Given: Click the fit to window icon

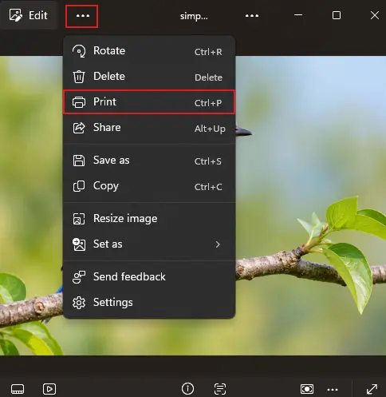Looking at the screenshot, I should pos(307,389).
